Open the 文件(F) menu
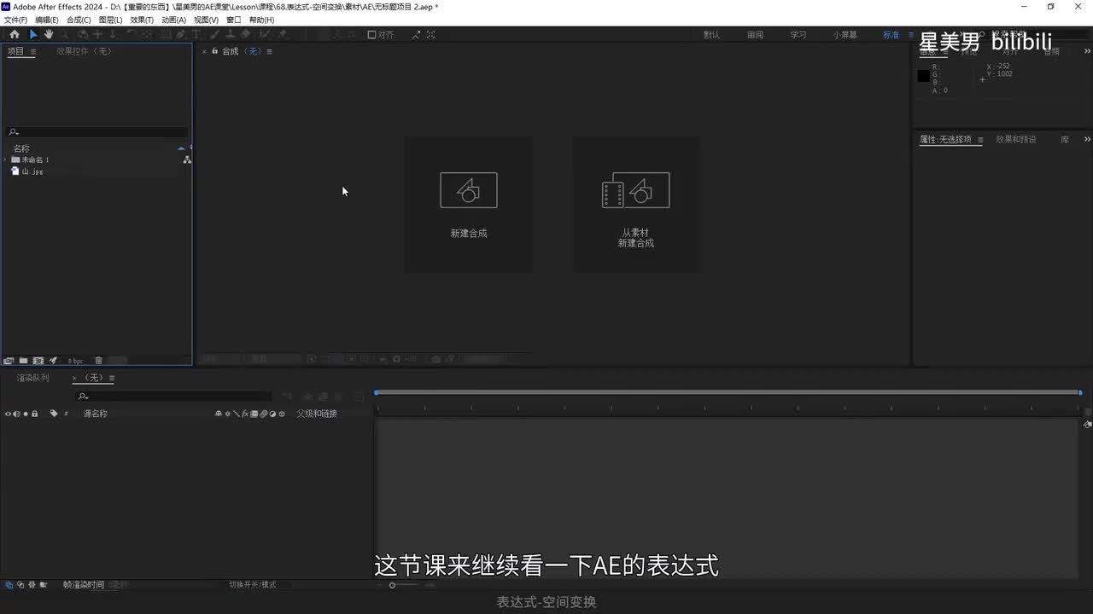The height and width of the screenshot is (614, 1093). click(15, 20)
